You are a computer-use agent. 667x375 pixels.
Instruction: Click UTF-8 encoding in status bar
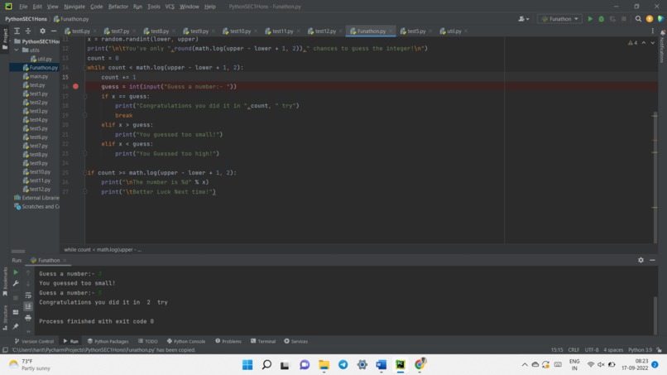pos(592,350)
